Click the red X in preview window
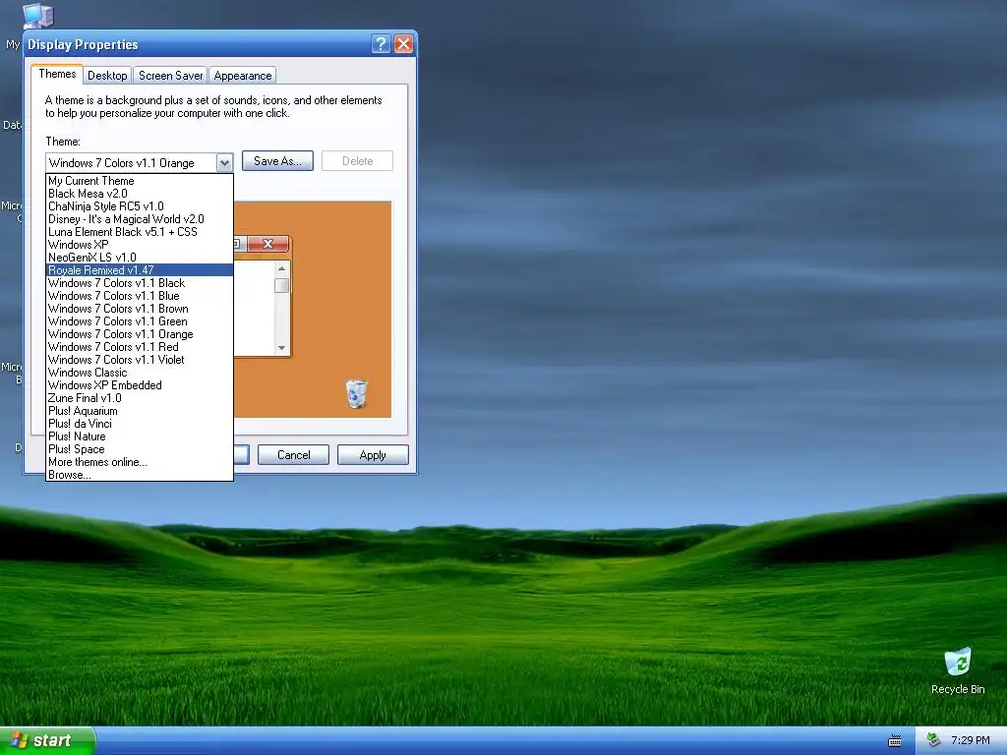Viewport: 1007px width, 755px height. pos(267,244)
